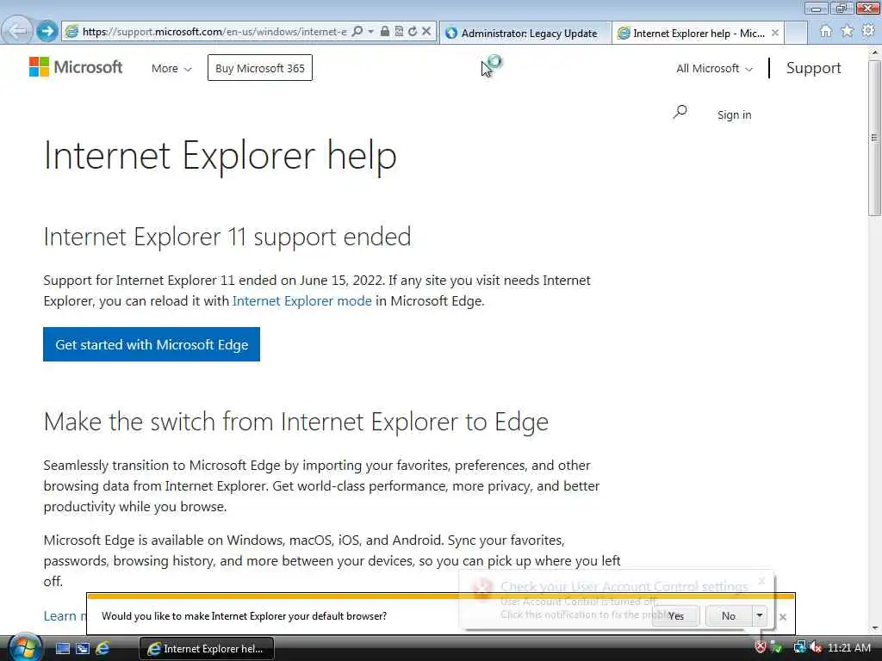Click the Microsoft logo

coord(76,67)
